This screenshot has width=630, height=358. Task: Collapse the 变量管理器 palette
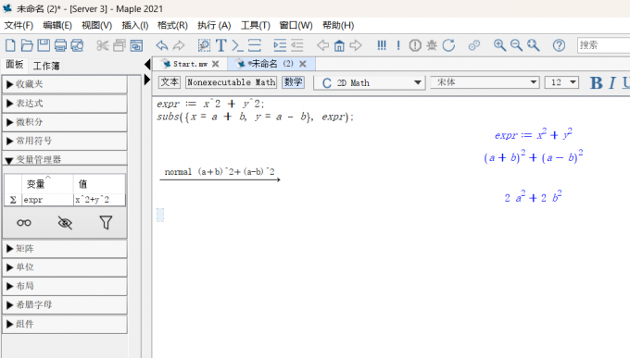(65, 159)
